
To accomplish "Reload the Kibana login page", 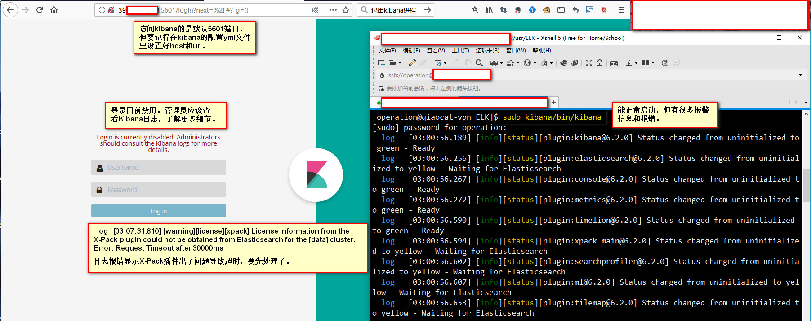I will pos(40,10).
